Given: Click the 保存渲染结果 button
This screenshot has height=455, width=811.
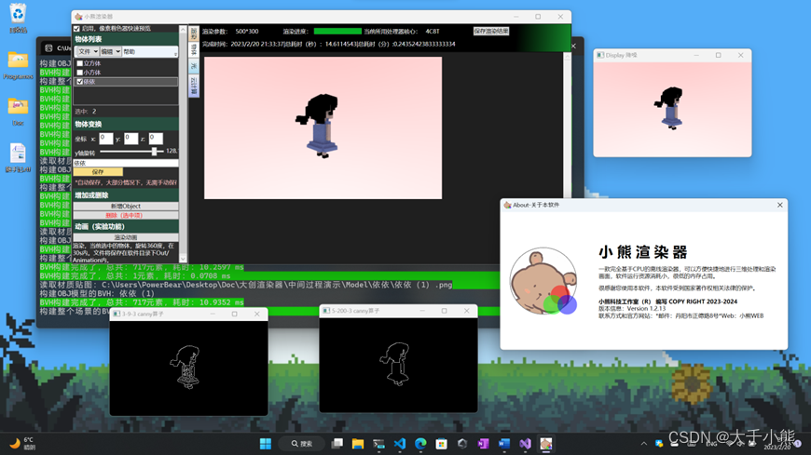Looking at the screenshot, I should 491,31.
